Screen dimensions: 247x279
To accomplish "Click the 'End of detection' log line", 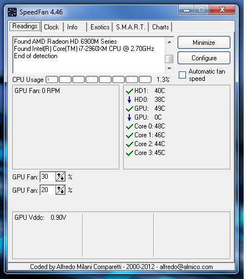I will point(36,56).
